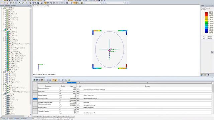This screenshot has width=214, height=120.
Task: Enable the Solid Model checkbox
Action: [x=6, y=64]
